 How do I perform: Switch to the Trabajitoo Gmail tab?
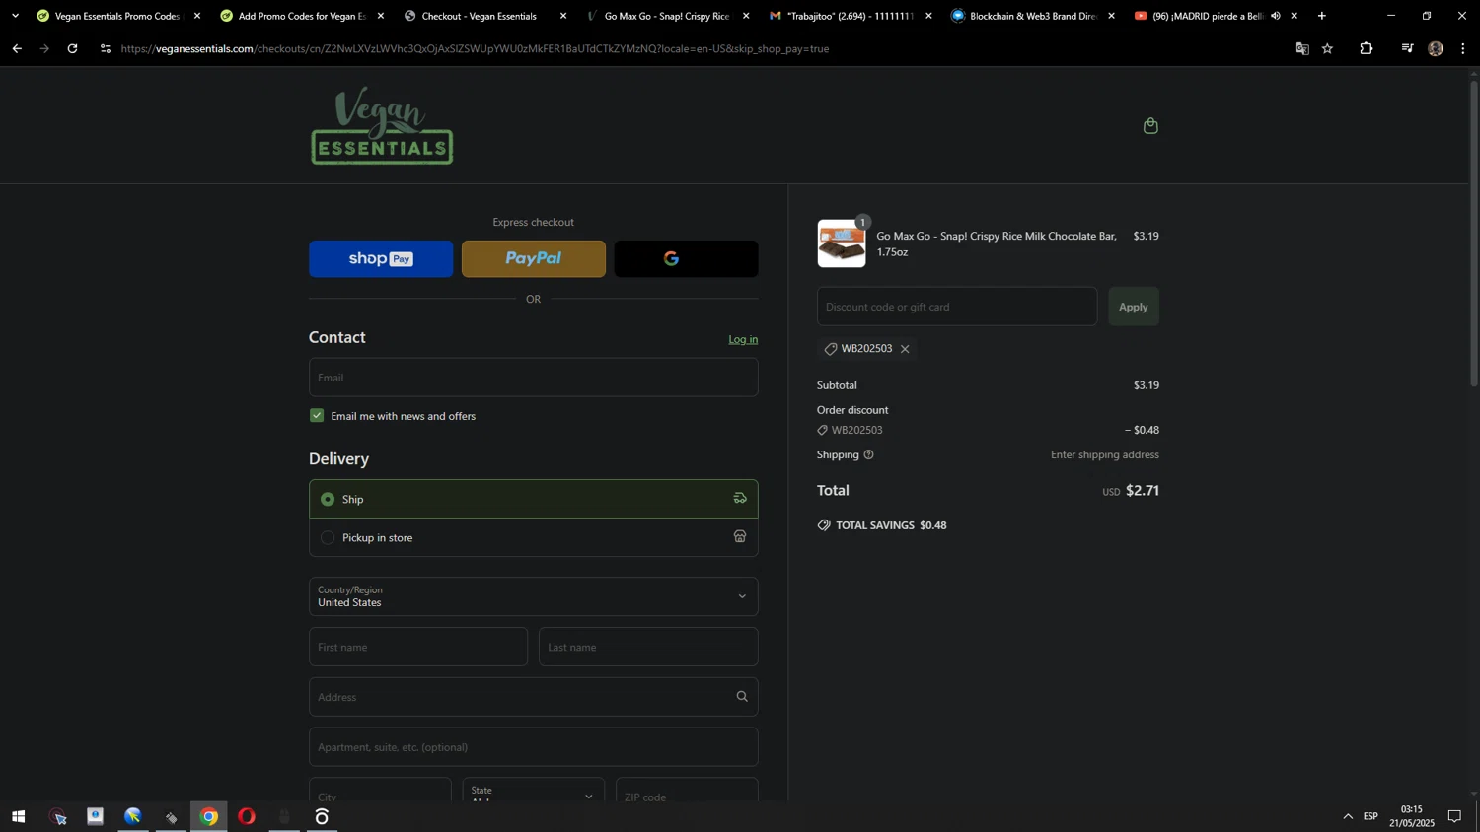point(850,16)
